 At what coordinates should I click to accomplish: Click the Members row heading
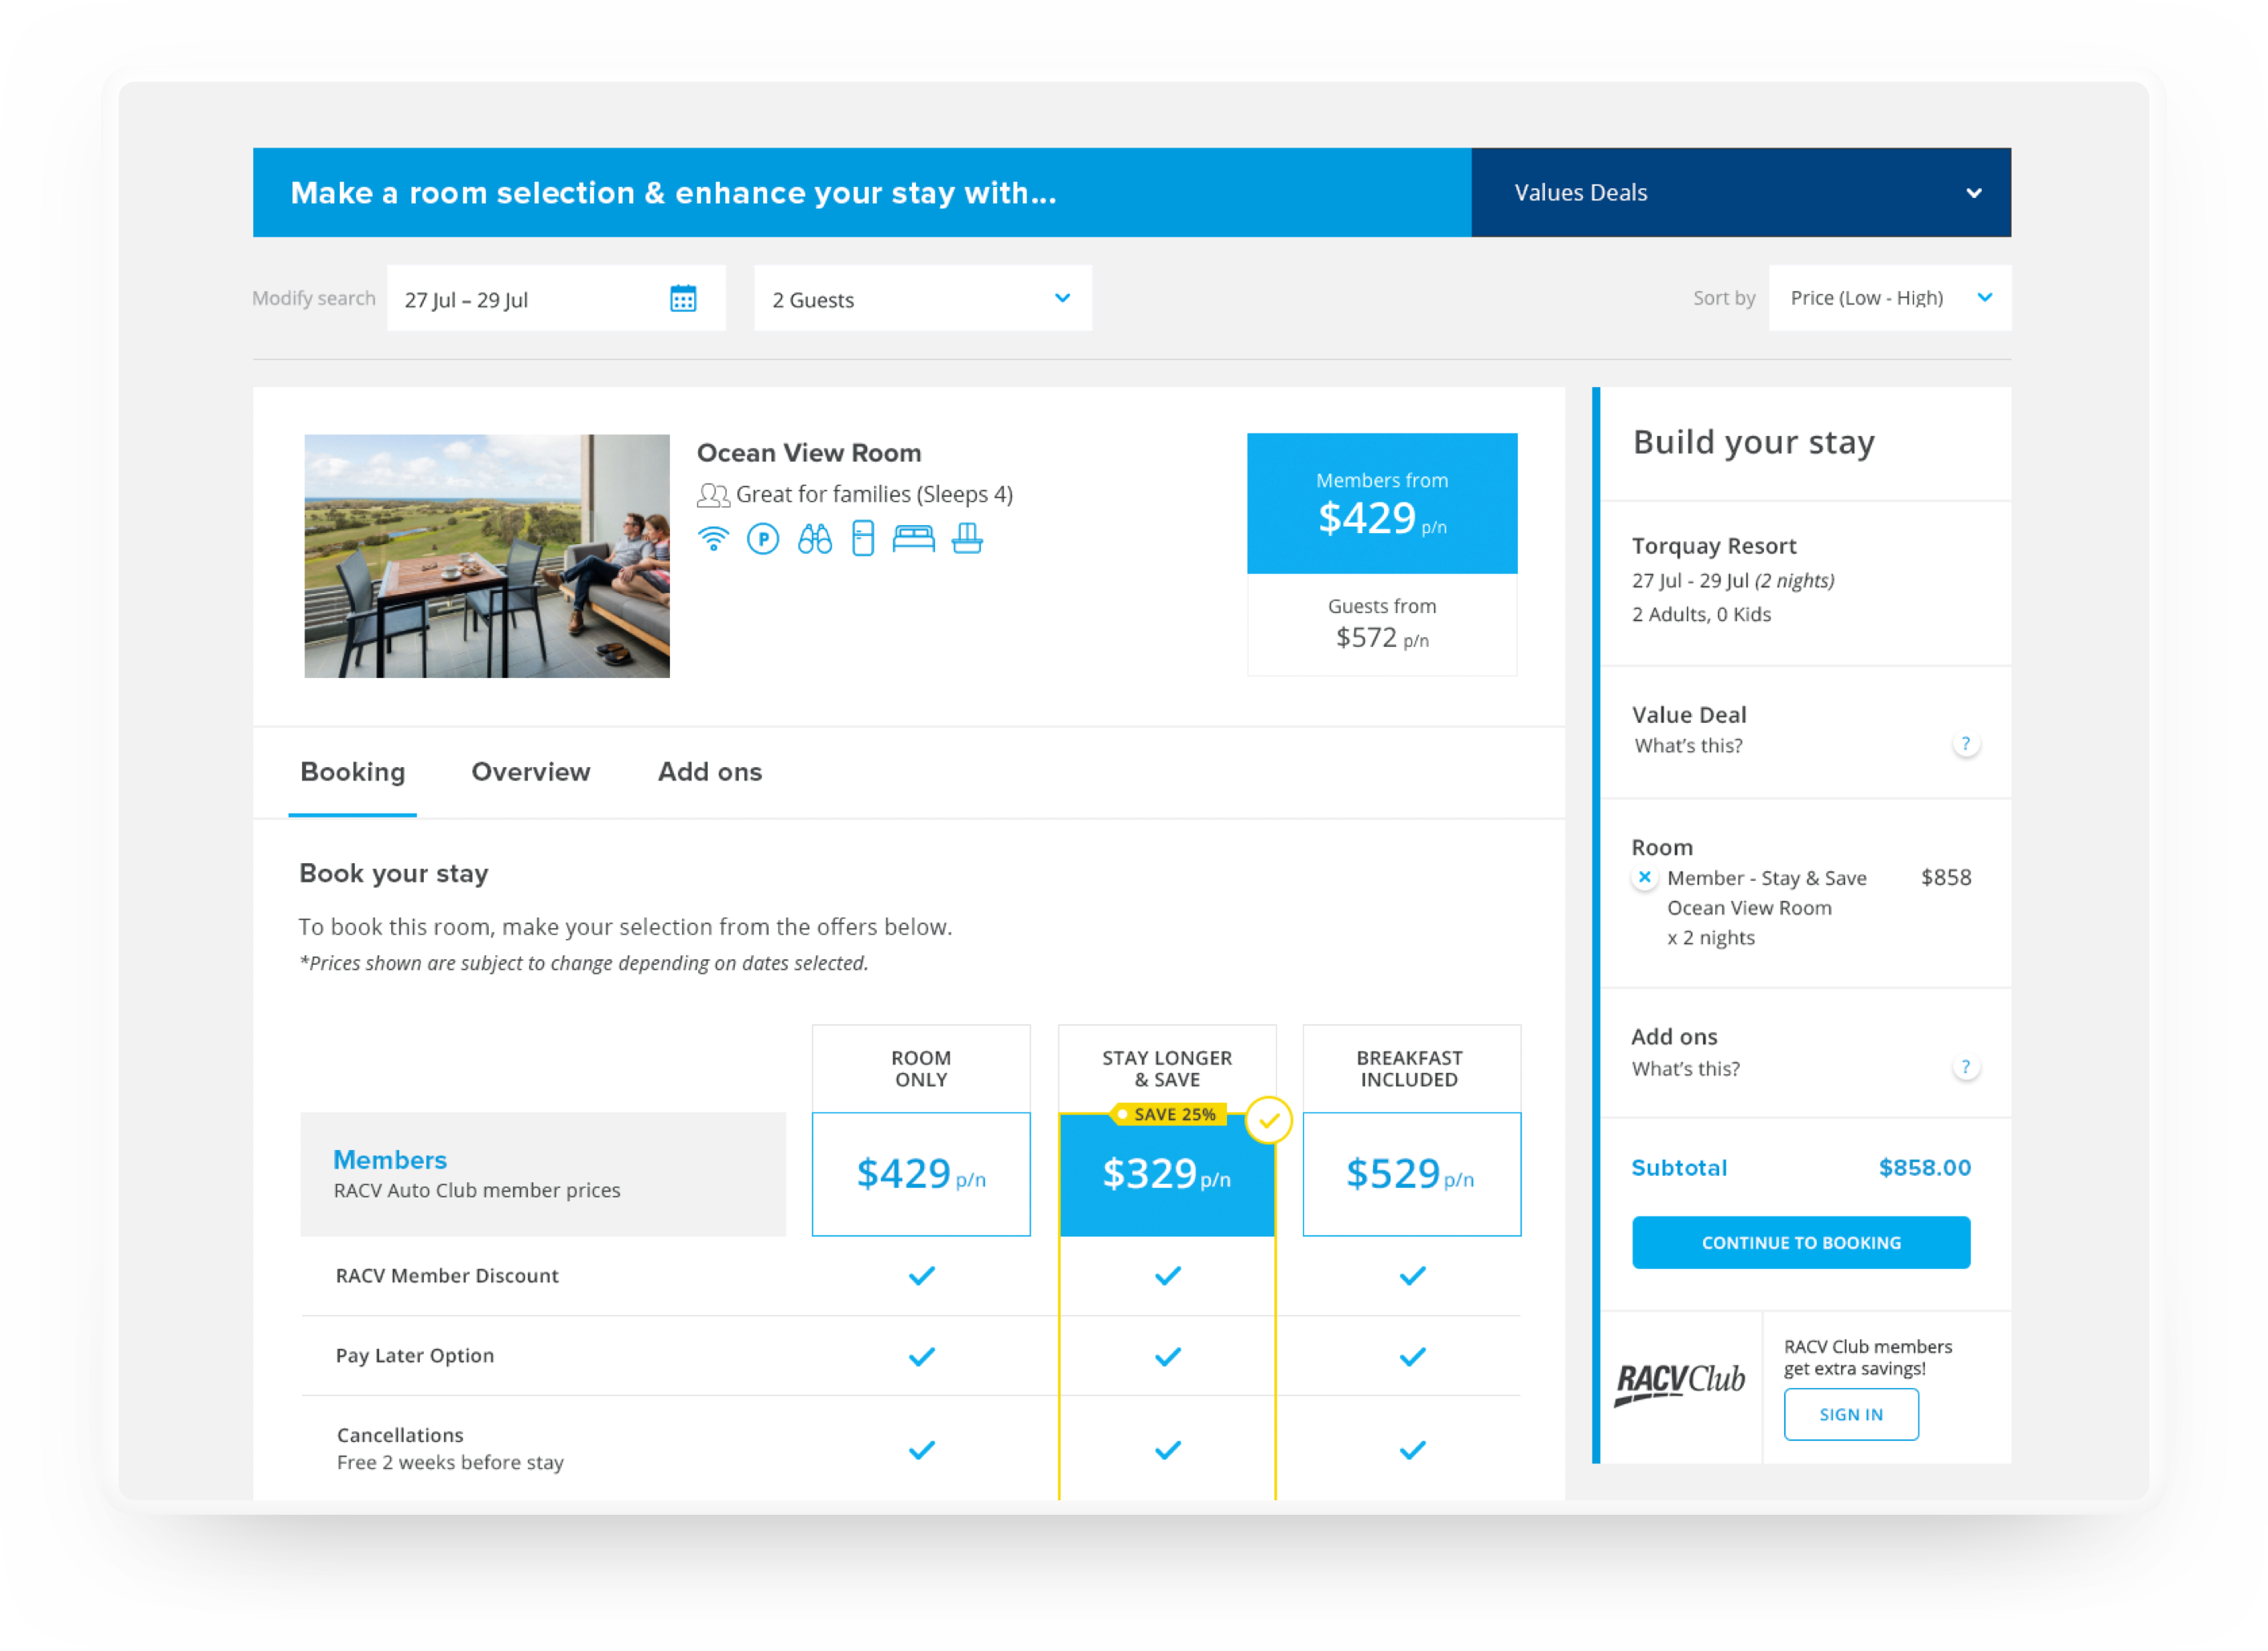(x=390, y=1160)
